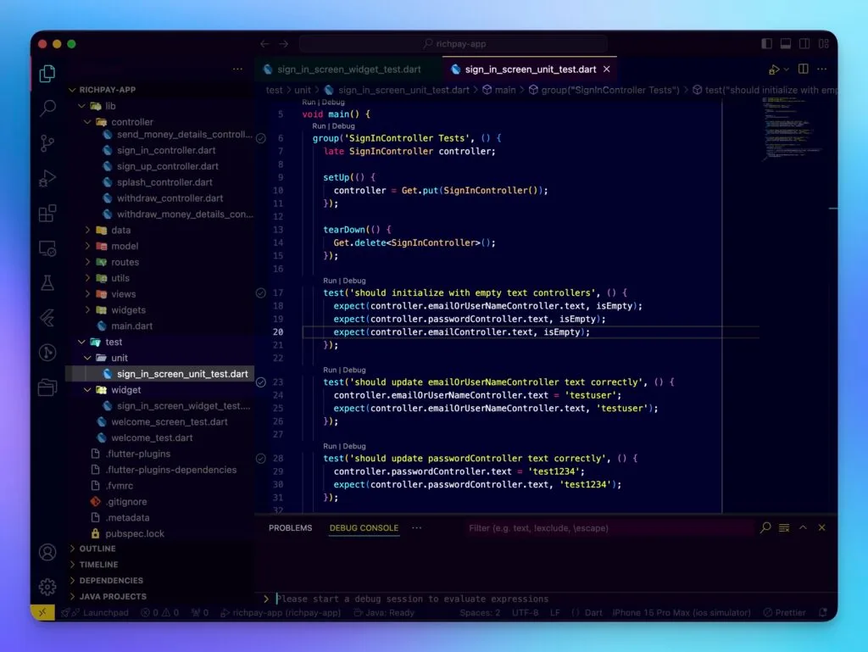
Task: Open the Search view in activity bar
Action: 47,108
